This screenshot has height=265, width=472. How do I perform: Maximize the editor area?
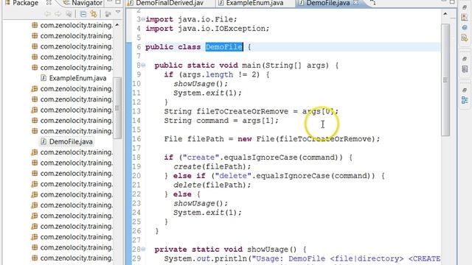point(452,2)
